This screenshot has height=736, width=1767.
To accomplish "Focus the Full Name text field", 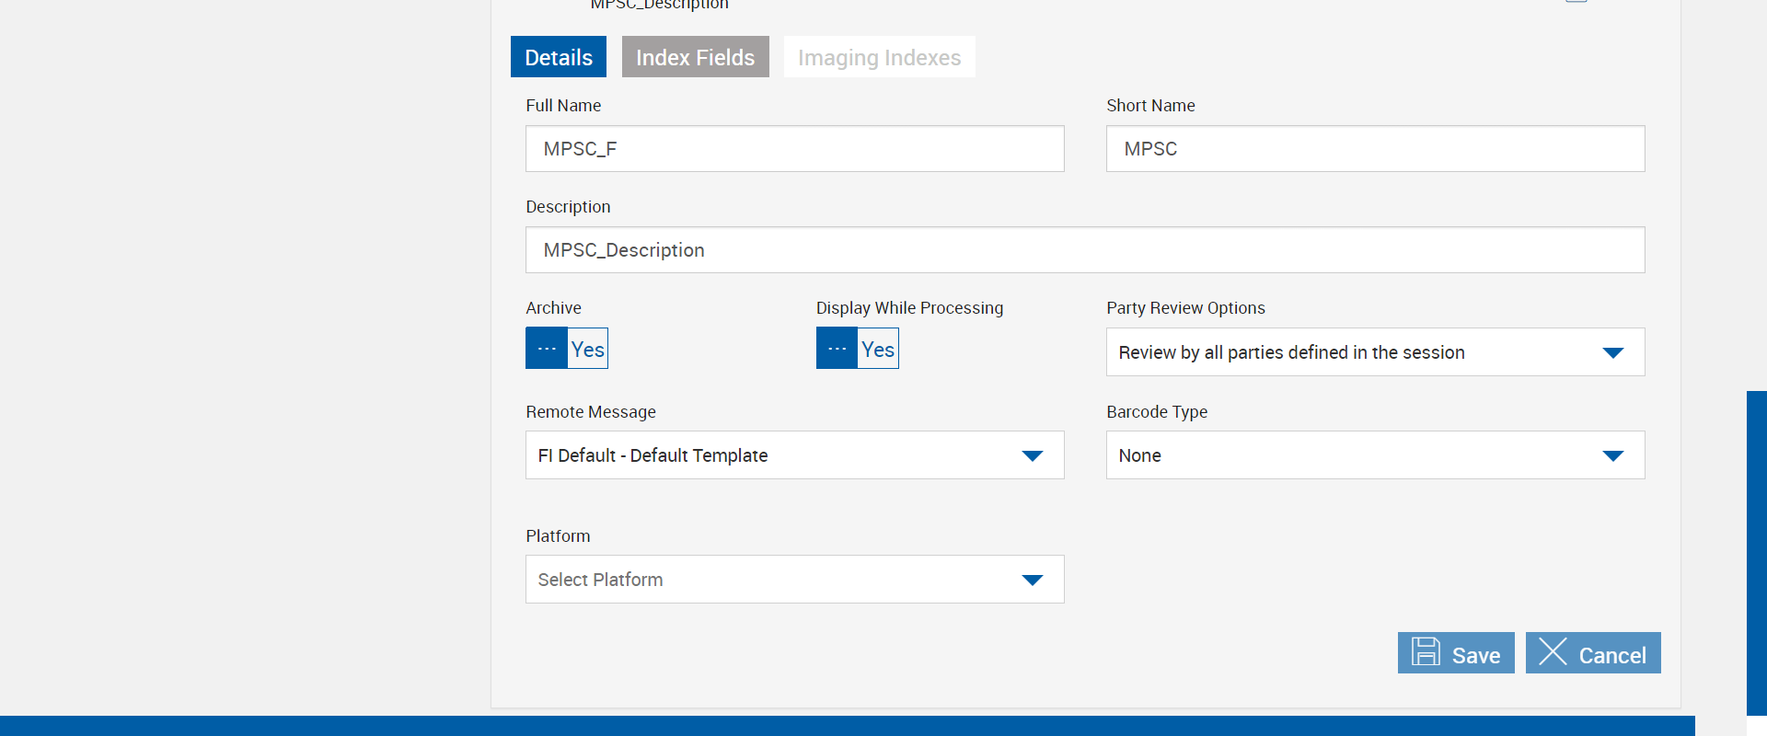I will 794,149.
